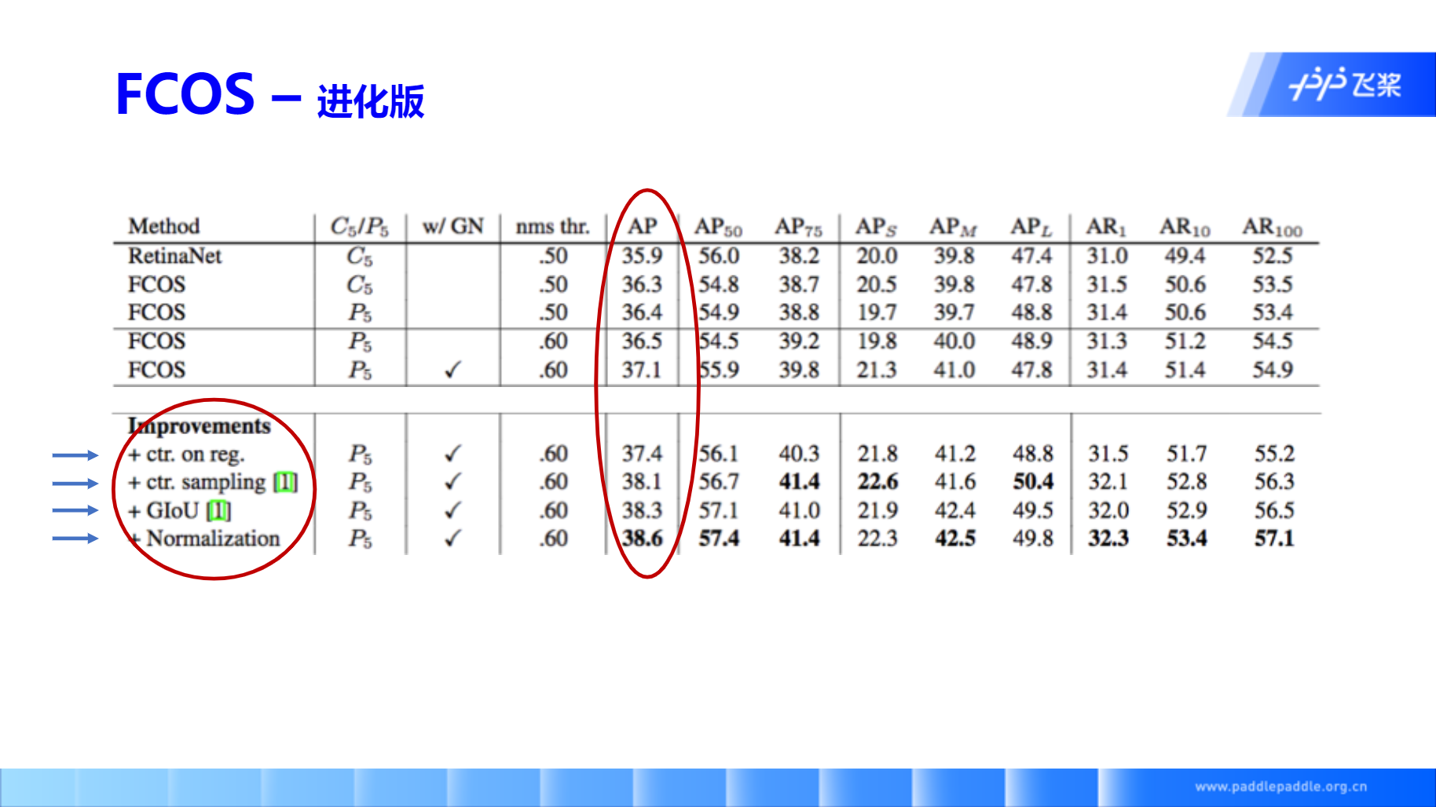The height and width of the screenshot is (807, 1436).
Task: Click the "+ ctr. sampling" row label
Action: coord(196,482)
